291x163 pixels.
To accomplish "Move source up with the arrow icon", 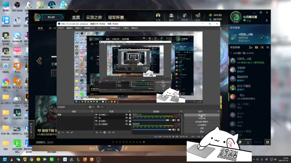I will tap(109, 132).
